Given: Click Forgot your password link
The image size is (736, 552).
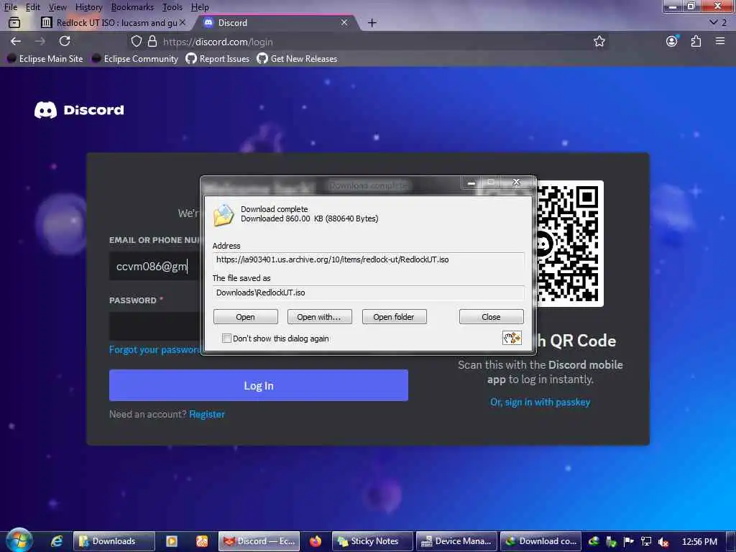Looking at the screenshot, I should 155,350.
